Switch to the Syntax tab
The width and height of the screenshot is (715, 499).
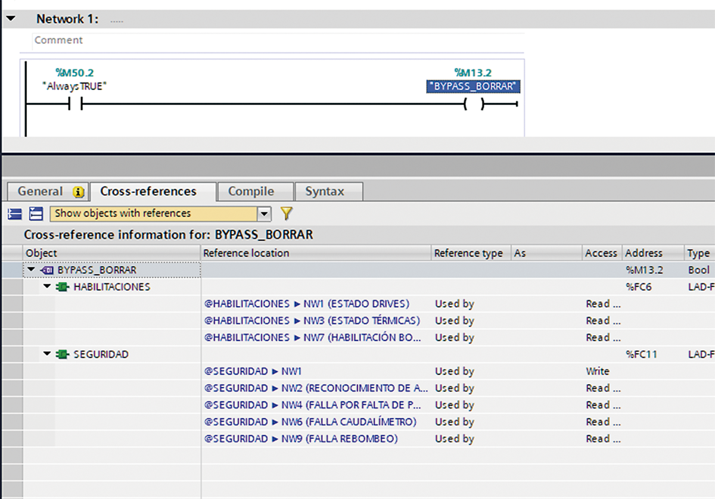(325, 192)
